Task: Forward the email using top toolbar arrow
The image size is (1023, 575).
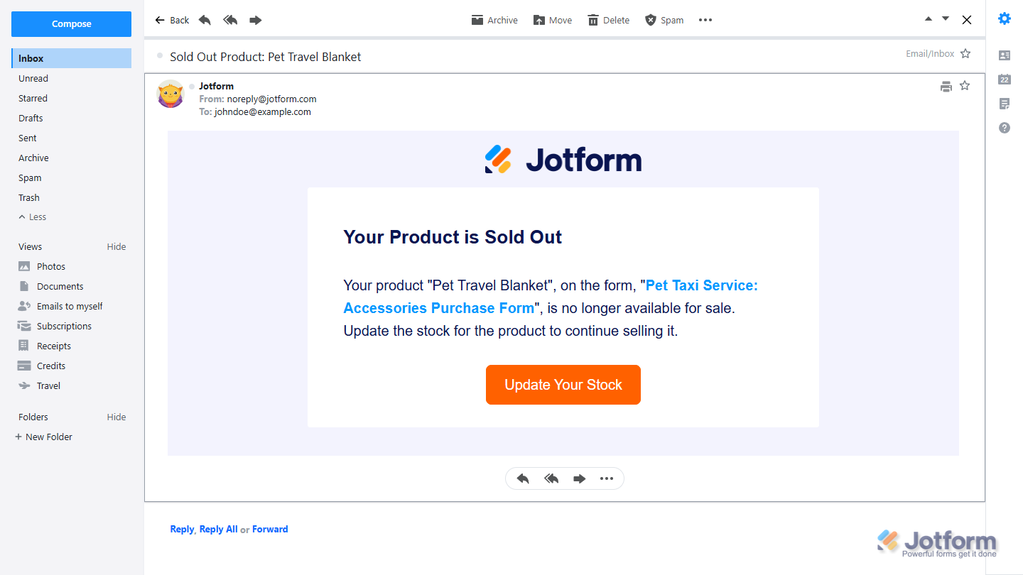Action: pyautogui.click(x=256, y=20)
